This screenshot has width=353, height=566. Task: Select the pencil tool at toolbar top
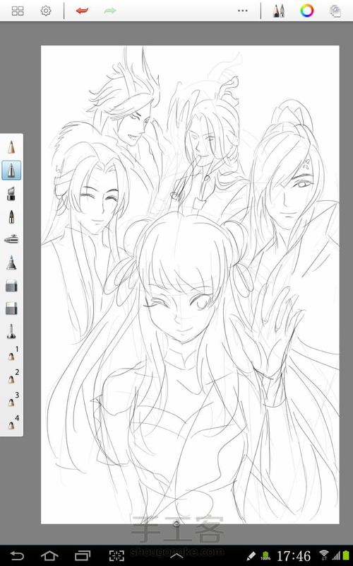coord(11,147)
